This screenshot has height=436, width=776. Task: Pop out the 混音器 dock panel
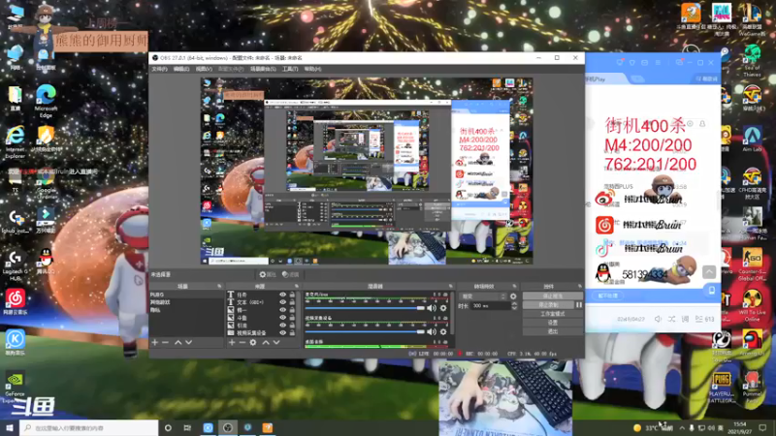pyautogui.click(x=450, y=286)
